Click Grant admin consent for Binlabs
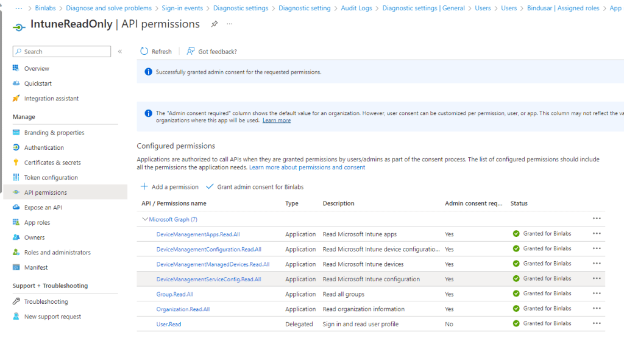 260,187
